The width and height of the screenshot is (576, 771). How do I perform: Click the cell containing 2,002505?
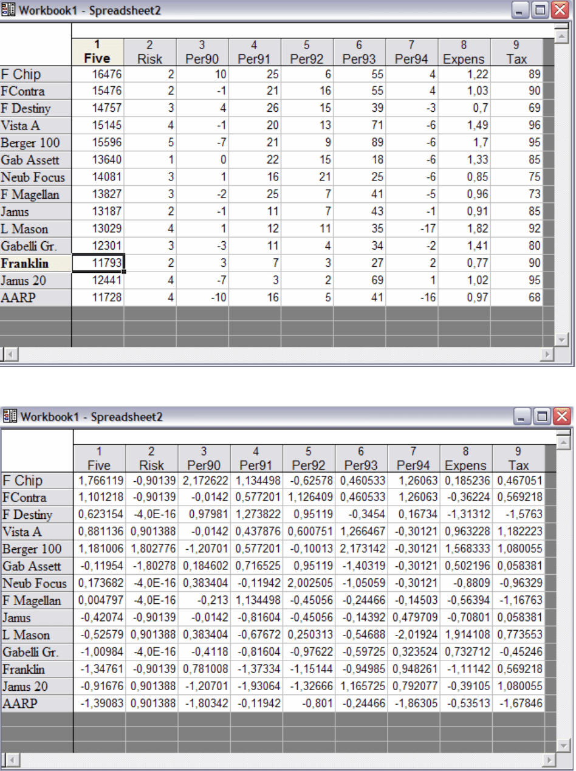tap(309, 583)
